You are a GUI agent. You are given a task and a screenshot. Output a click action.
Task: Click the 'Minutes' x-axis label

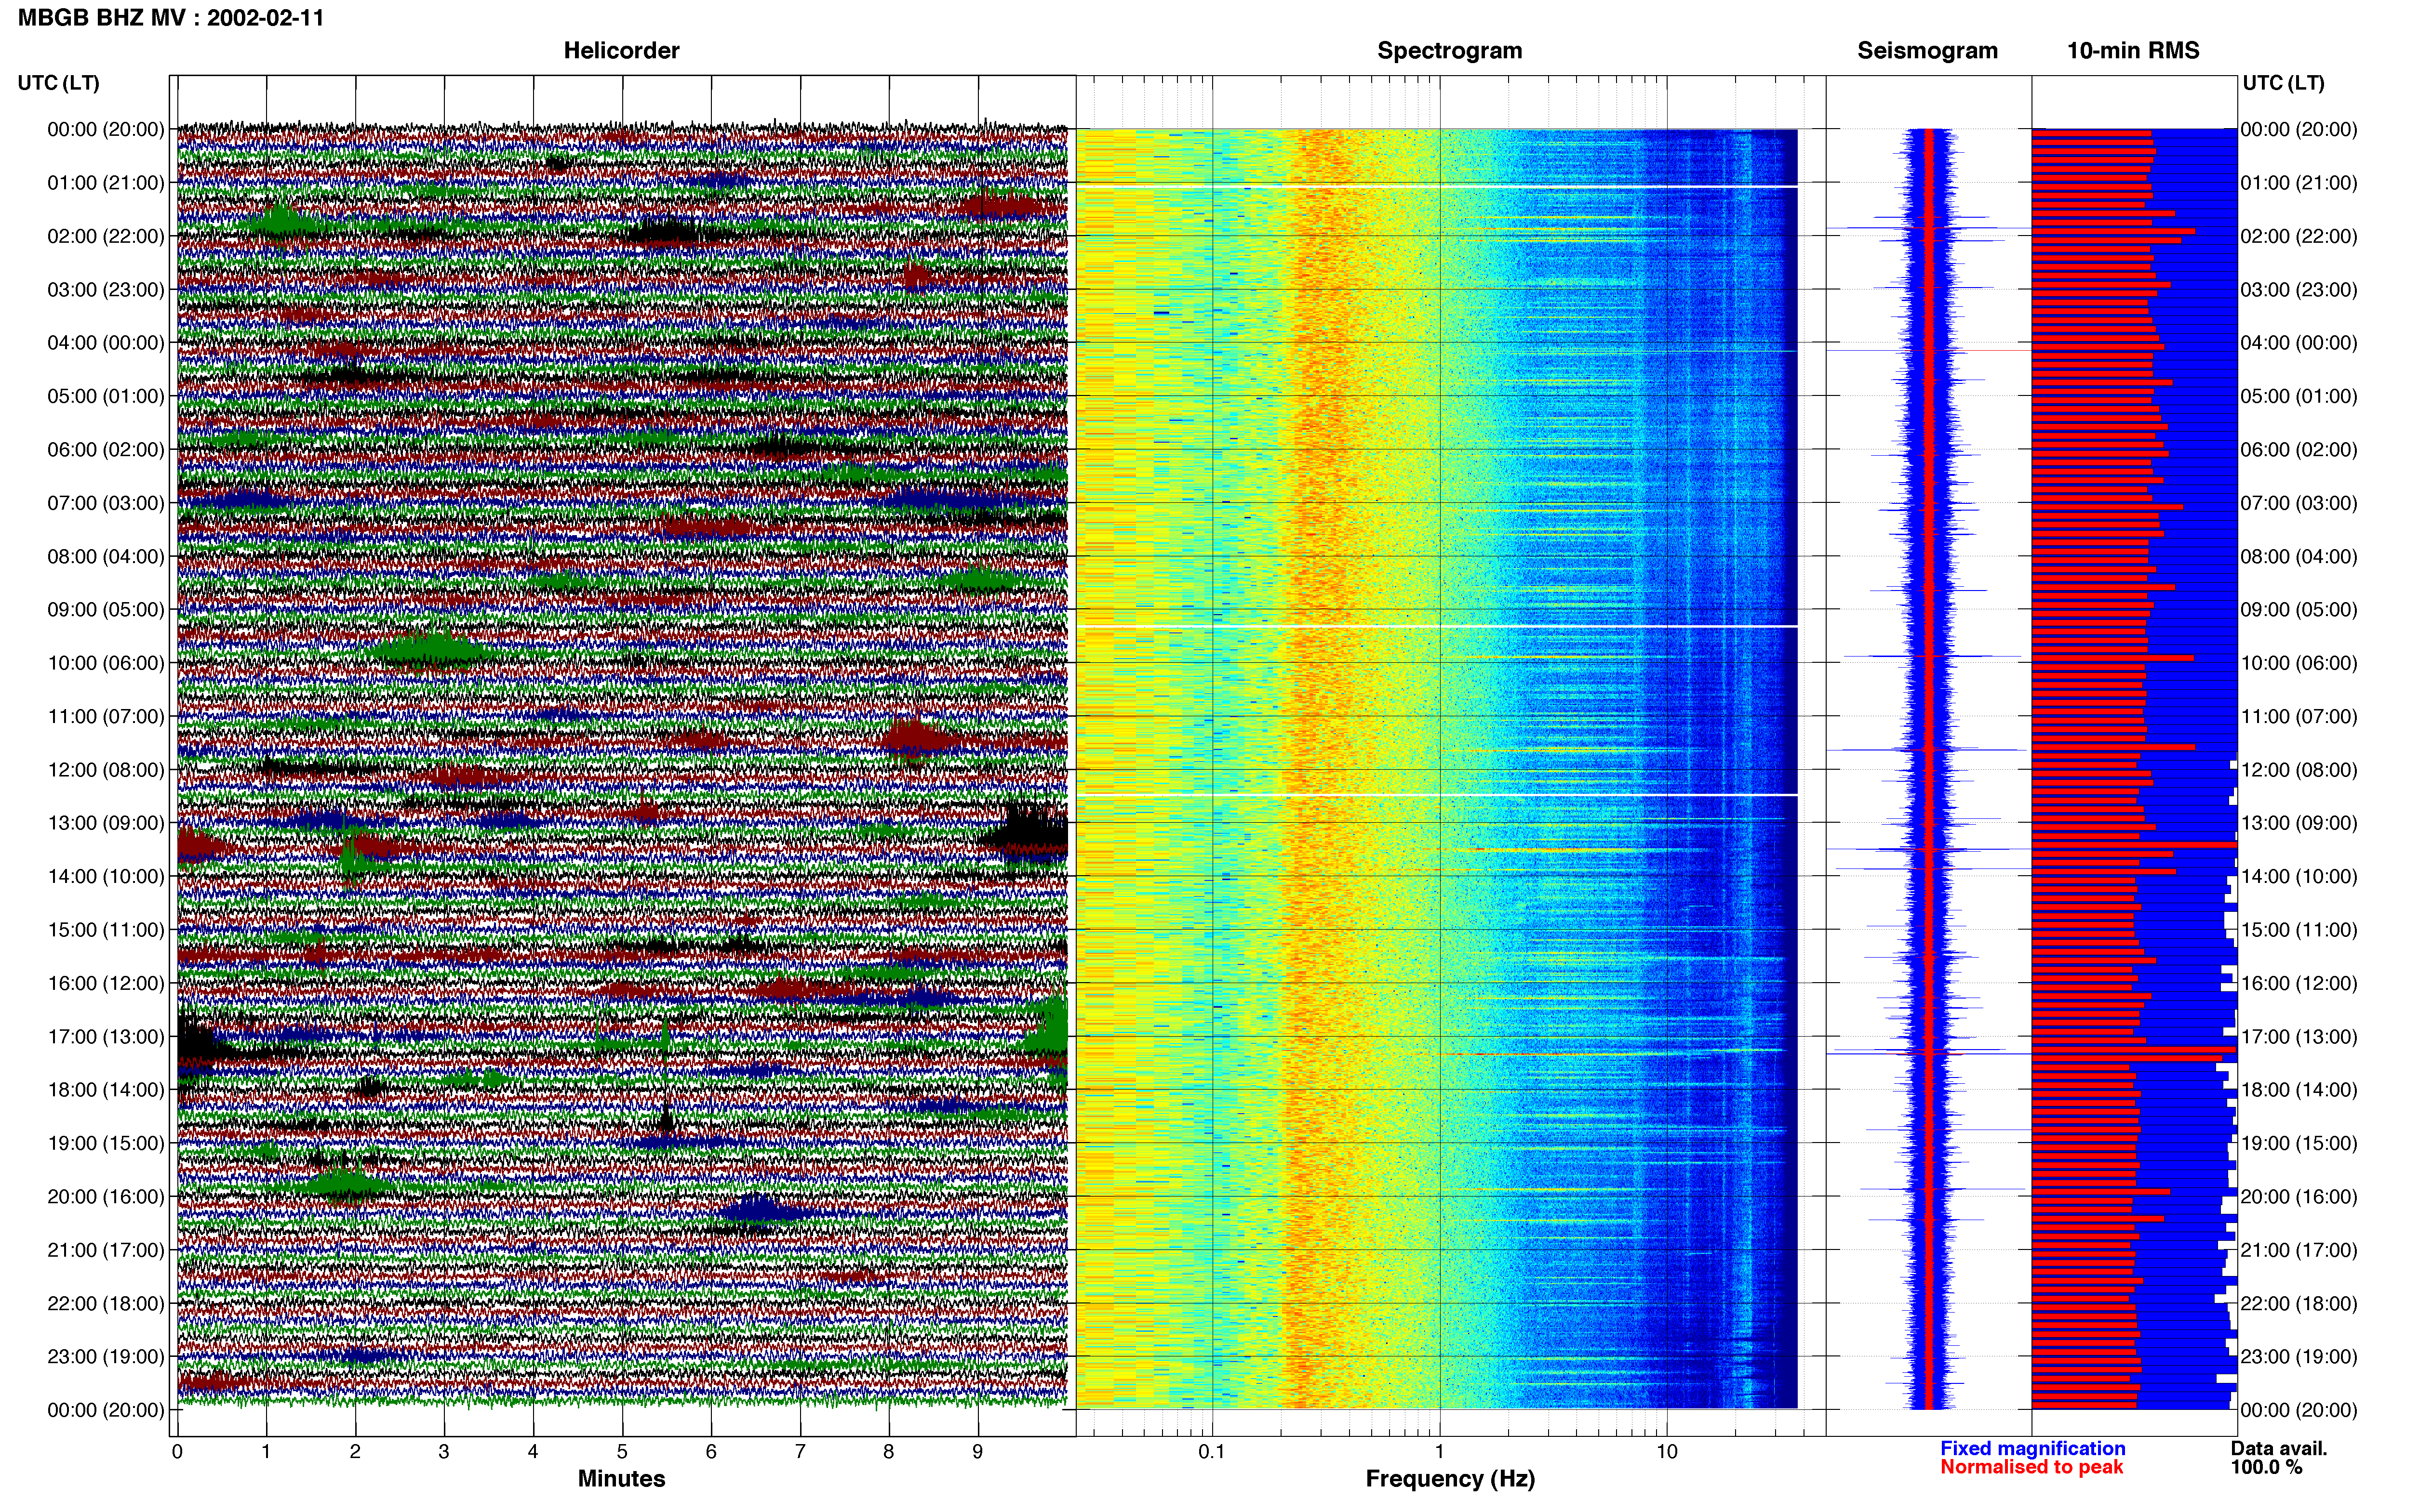click(x=621, y=1479)
